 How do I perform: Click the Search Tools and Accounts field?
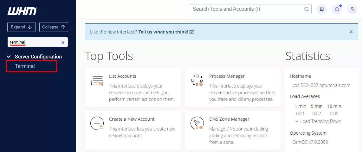point(250,9)
